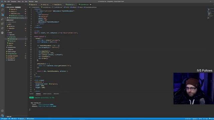Expand the node_modules folder
The image size is (214, 120).
coord(16,22)
